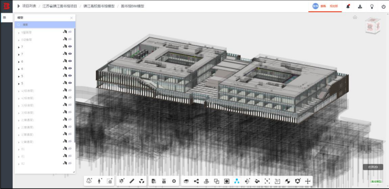Hide the upper 6 row via eye icon
Screen dimensions: 389x189
tap(70, 61)
